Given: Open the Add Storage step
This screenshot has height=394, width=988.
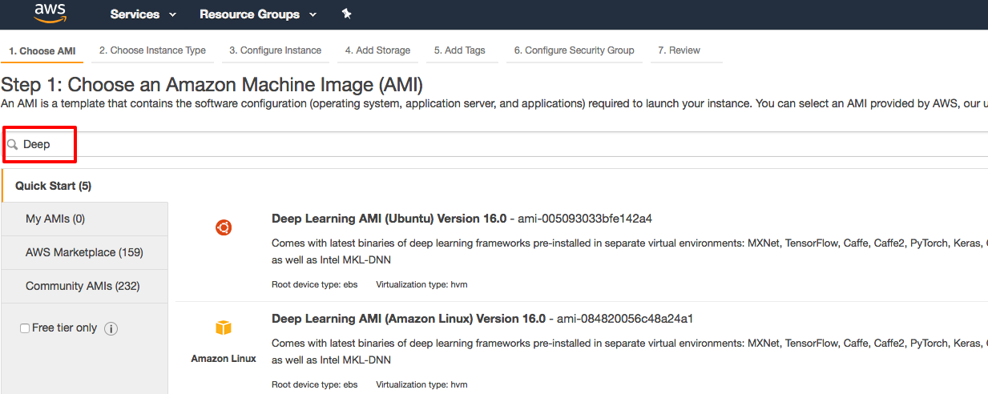Looking at the screenshot, I should click(x=377, y=50).
